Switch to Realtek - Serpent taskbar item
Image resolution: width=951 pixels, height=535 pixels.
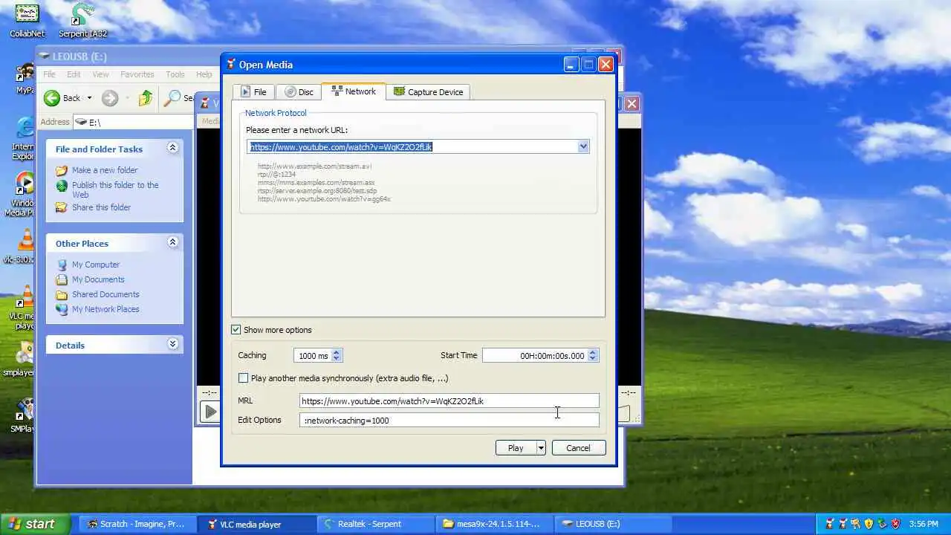coord(376,524)
